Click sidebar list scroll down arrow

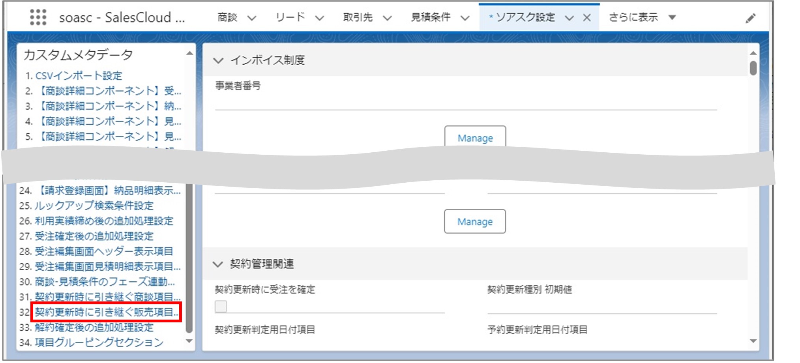189,341
